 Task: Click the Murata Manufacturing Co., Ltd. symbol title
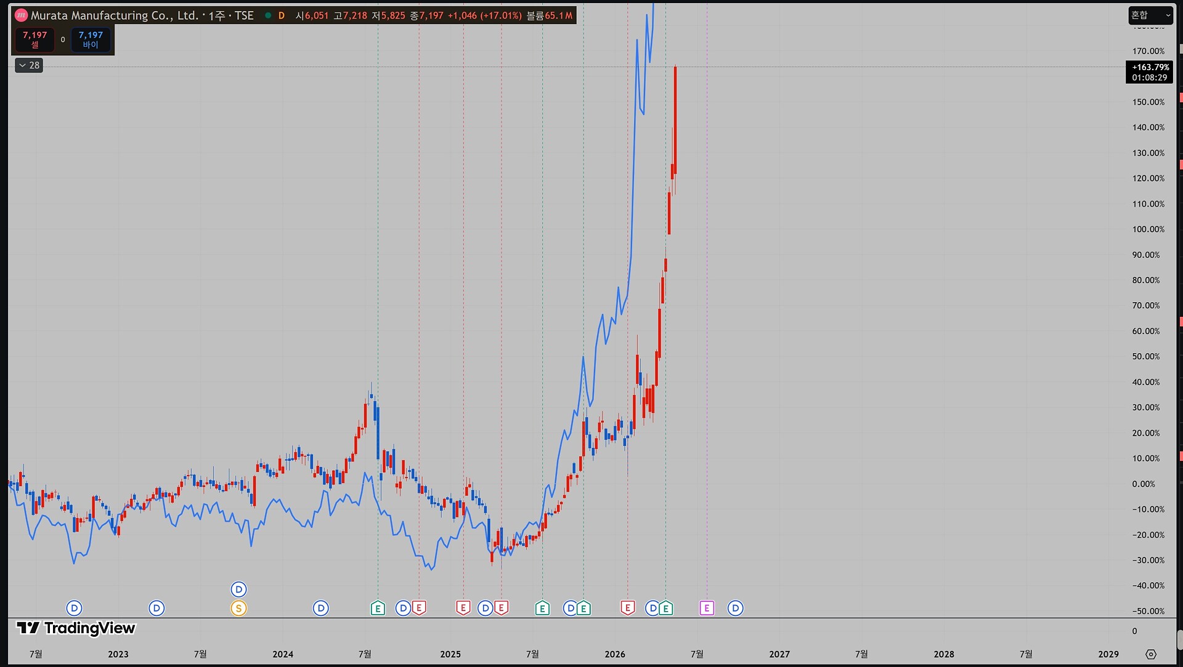[115, 15]
